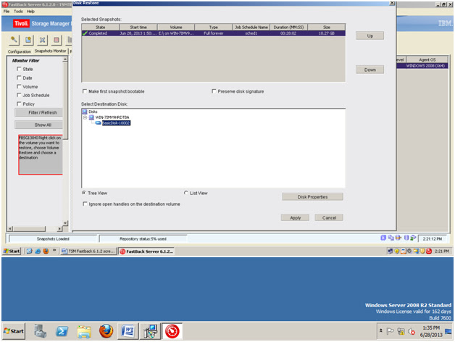
Task: Check the Job Schedule monitor filter
Action: coord(19,95)
